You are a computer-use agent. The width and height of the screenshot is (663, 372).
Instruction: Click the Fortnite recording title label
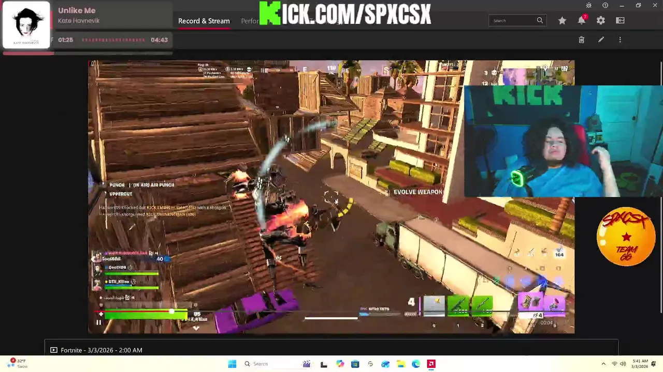(102, 350)
